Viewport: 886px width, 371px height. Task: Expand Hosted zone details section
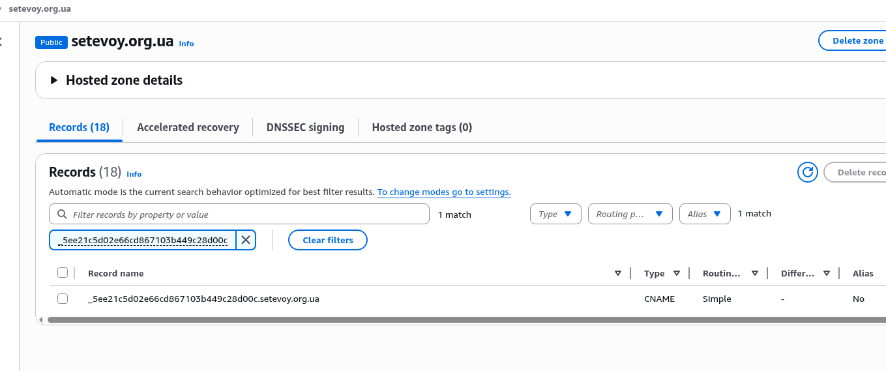[x=53, y=80]
